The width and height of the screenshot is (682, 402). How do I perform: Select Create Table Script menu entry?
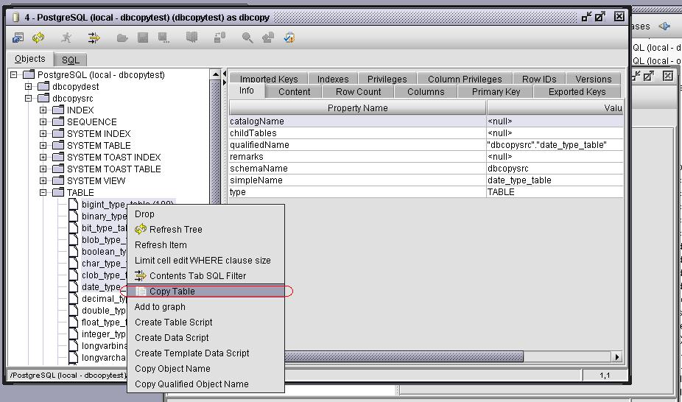tap(173, 322)
